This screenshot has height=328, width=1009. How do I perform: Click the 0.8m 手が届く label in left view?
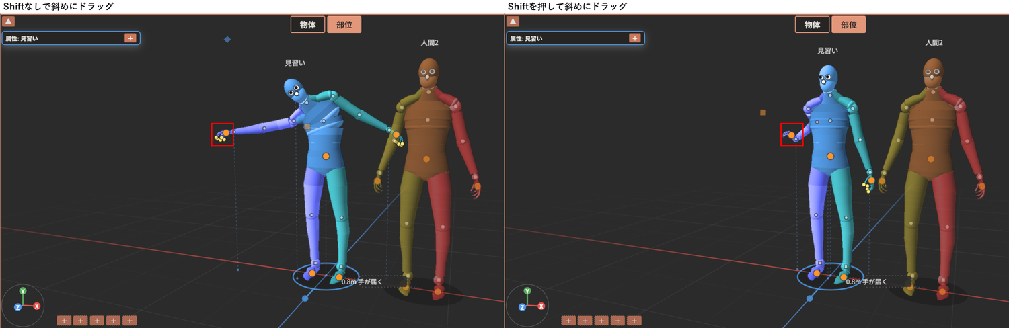[362, 282]
